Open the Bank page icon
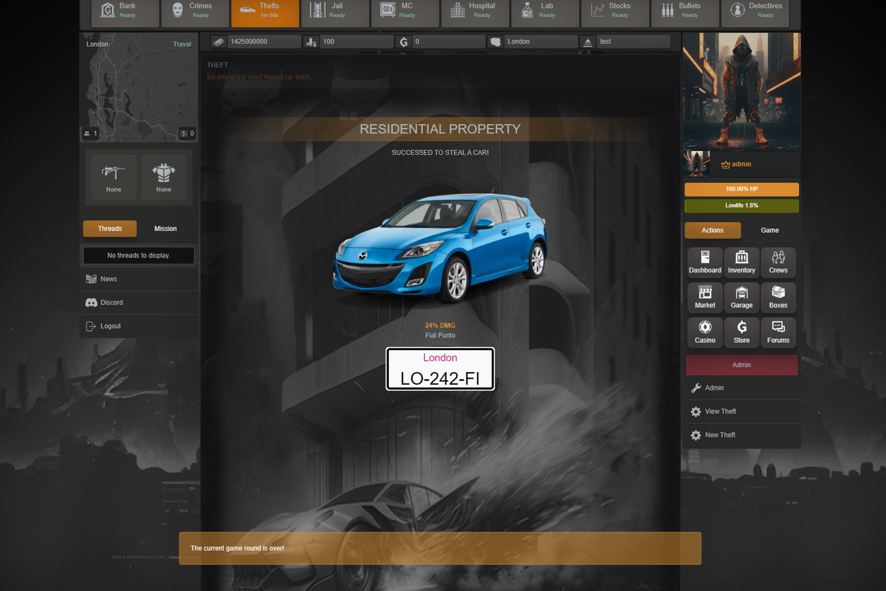 [x=107, y=10]
